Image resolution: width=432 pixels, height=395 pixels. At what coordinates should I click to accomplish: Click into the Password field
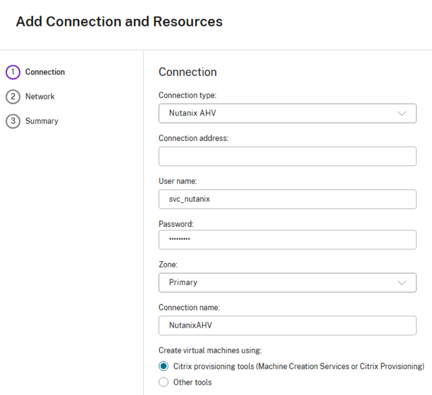tap(287, 239)
